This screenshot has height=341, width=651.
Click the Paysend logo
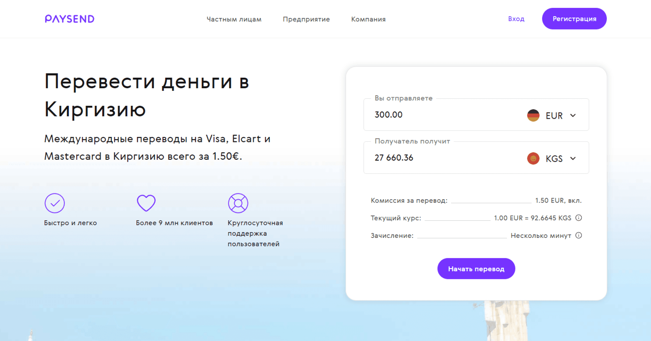pyautogui.click(x=70, y=19)
